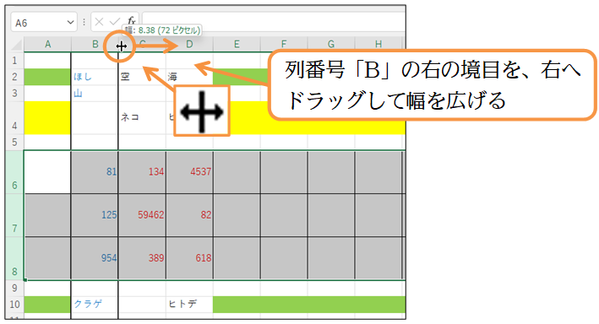This screenshot has height=324, width=599.
Task: Click the cell with value 4537
Action: click(189, 172)
